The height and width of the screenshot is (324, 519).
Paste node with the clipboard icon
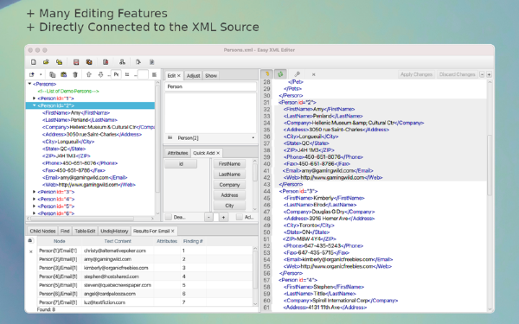tap(63, 74)
